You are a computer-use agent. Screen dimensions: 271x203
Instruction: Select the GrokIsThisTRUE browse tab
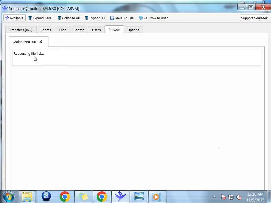pyautogui.click(x=25, y=42)
